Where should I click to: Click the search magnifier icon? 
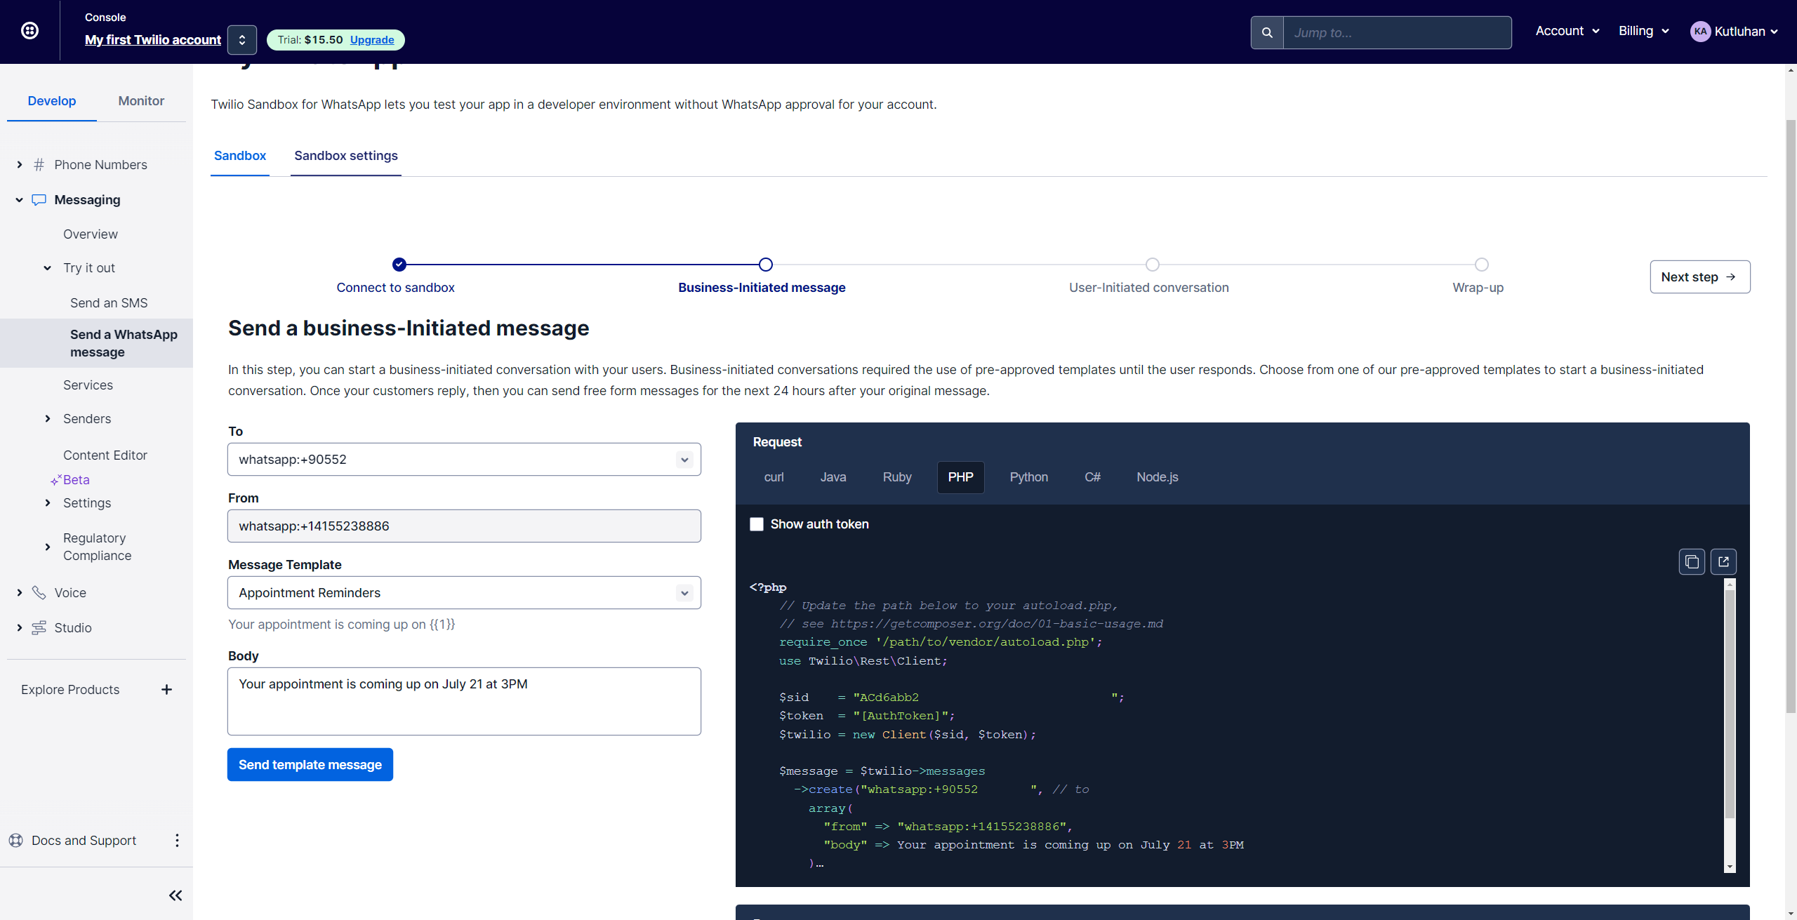(x=1267, y=32)
